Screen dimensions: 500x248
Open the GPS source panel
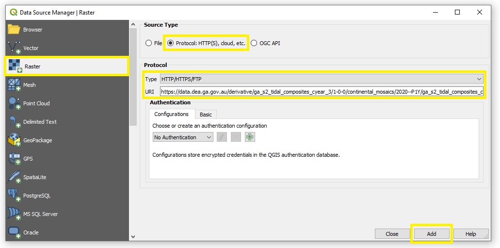pos(67,159)
